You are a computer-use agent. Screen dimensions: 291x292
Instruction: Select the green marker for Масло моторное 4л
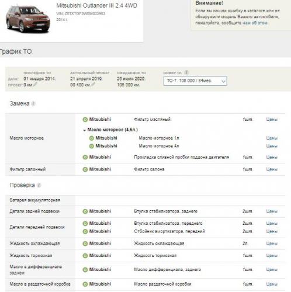pos(91,146)
